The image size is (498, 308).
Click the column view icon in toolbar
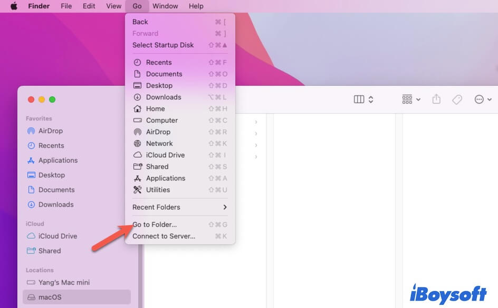click(359, 100)
